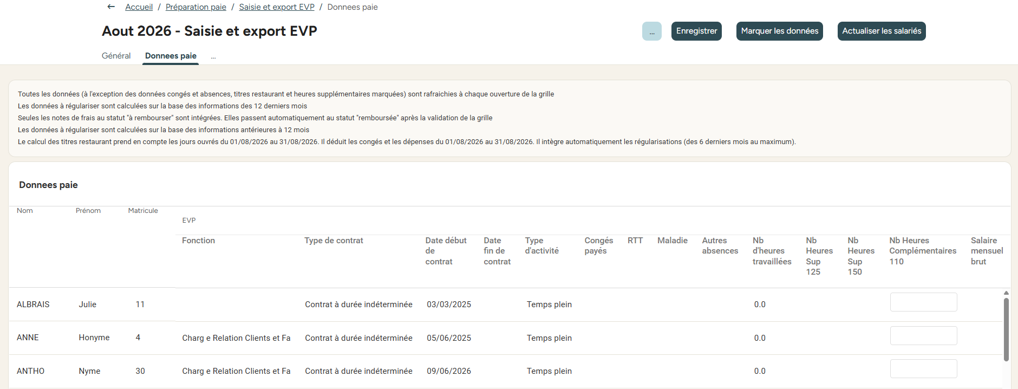The height and width of the screenshot is (389, 1018).
Task: Click ALBRAIS's 0.0 hours worked cell
Action: (x=760, y=304)
